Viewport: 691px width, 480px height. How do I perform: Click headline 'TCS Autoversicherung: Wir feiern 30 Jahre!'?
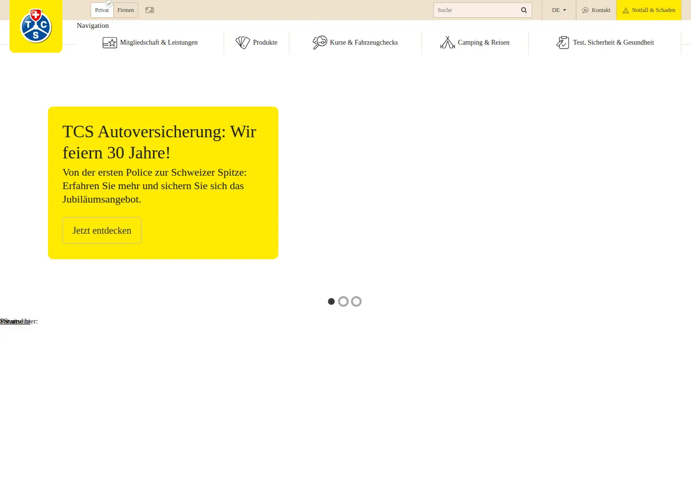pos(159,142)
